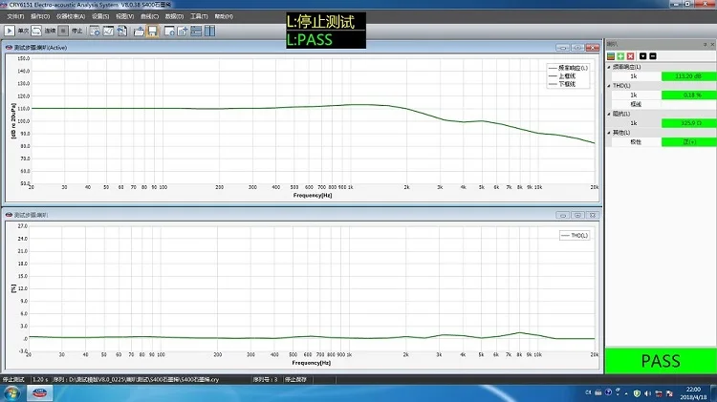This screenshot has width=717, height=402.
Task: Select the 极性 row label
Action: 636,142
